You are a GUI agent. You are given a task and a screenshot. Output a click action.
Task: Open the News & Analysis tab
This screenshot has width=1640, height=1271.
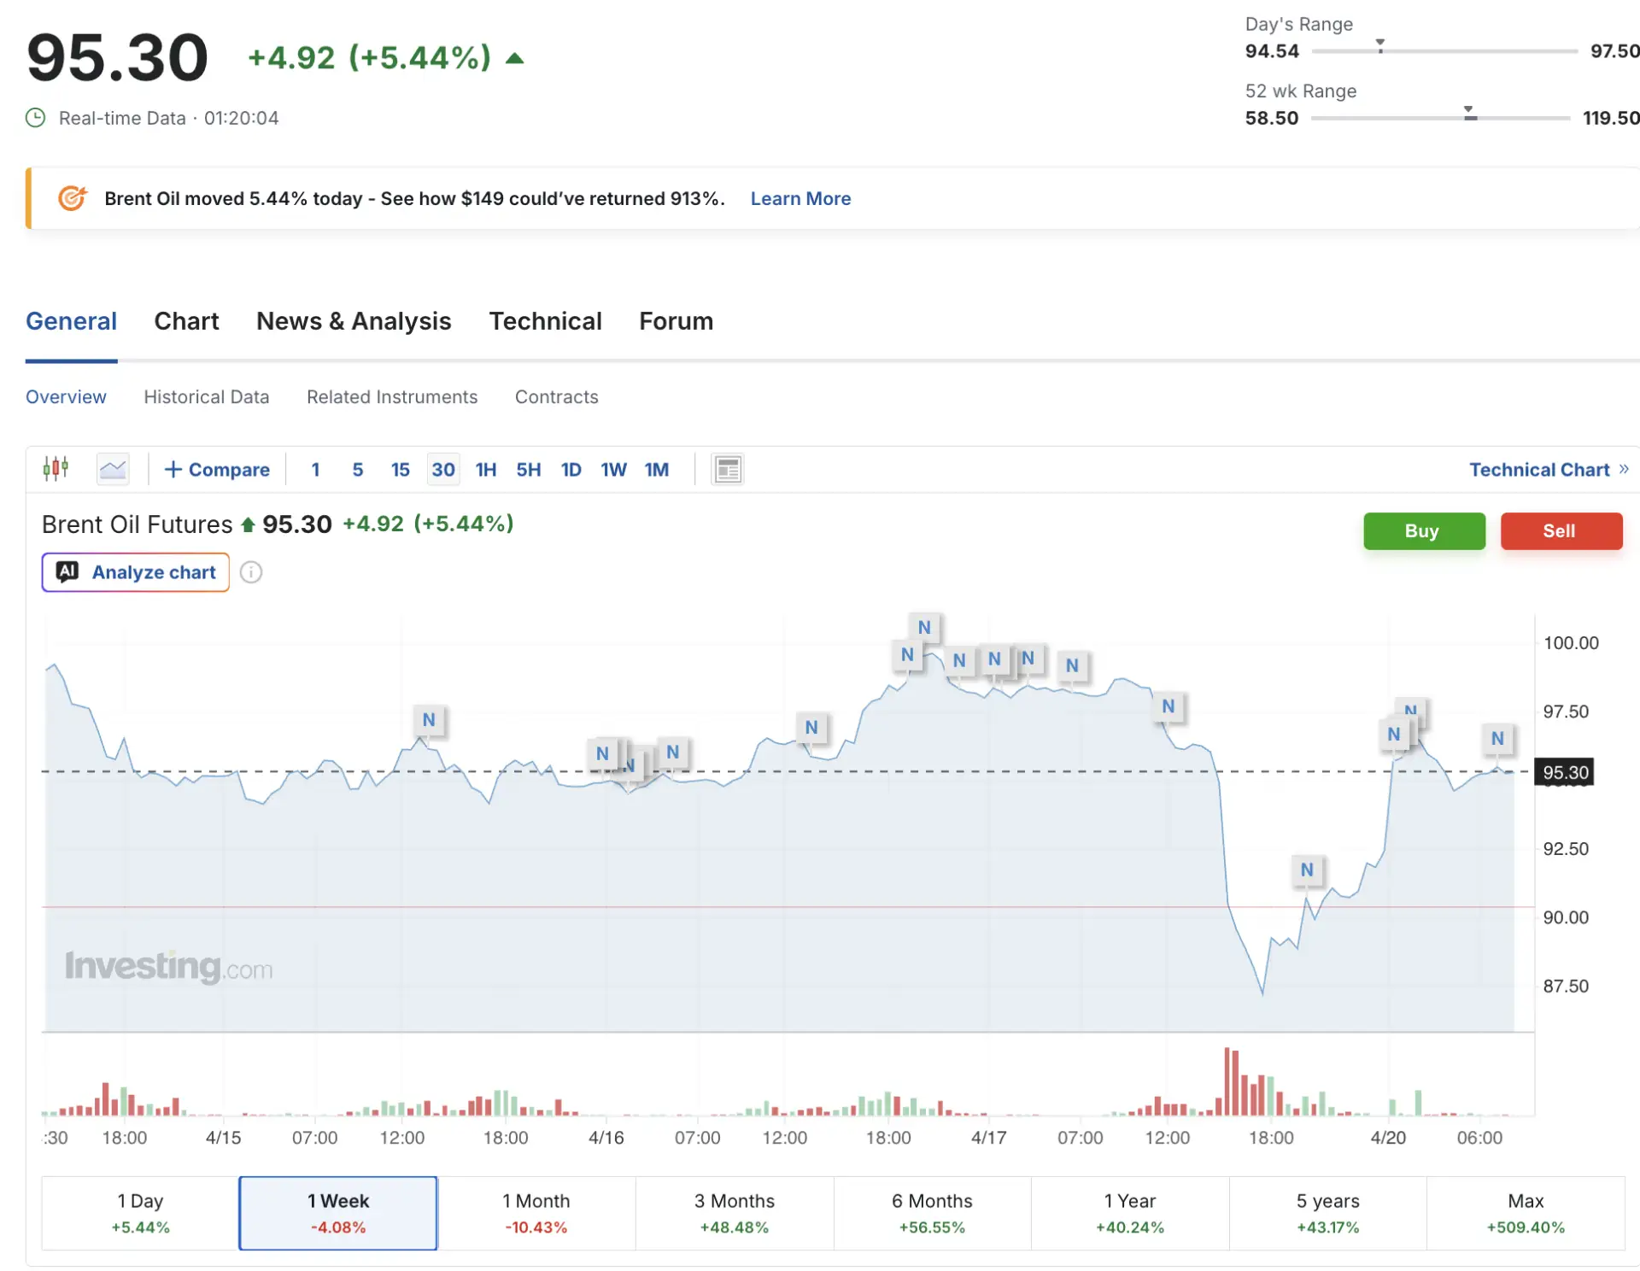pyautogui.click(x=354, y=321)
